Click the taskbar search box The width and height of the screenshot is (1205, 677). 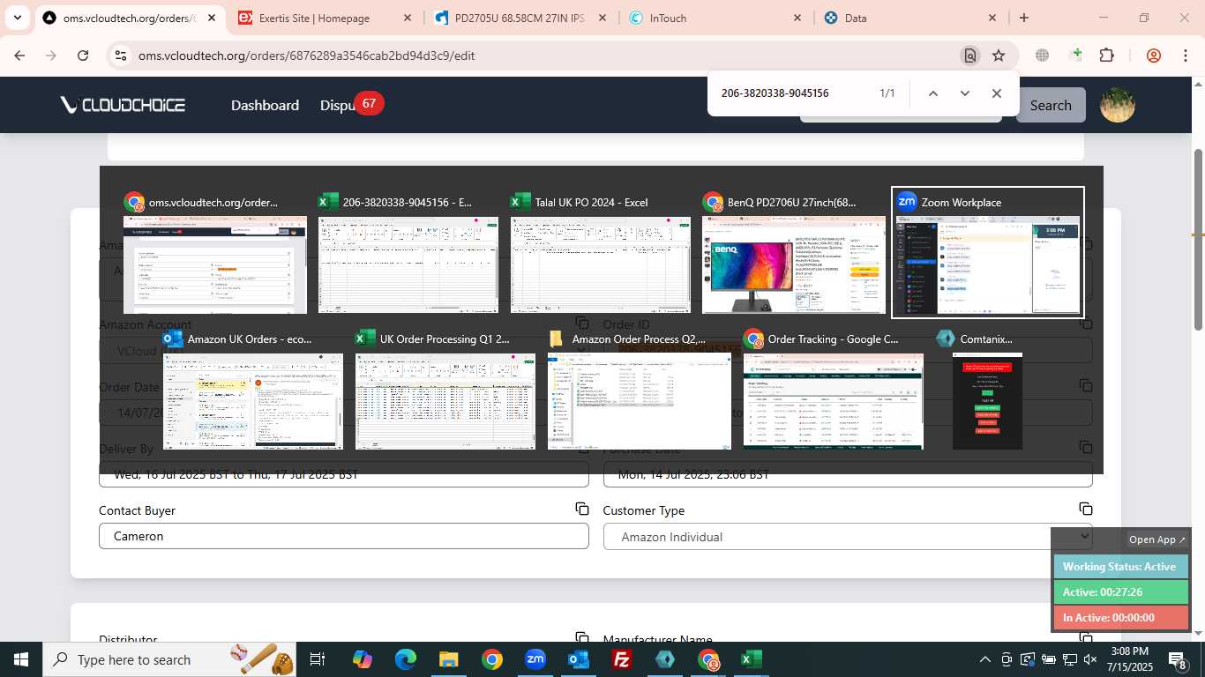coord(170,659)
